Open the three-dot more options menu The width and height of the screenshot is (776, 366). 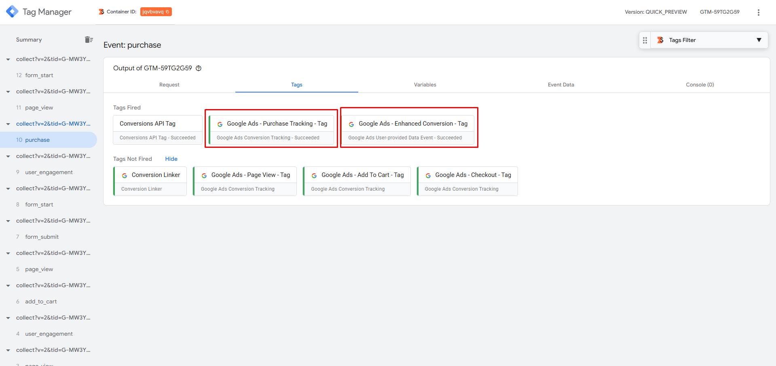(758, 12)
